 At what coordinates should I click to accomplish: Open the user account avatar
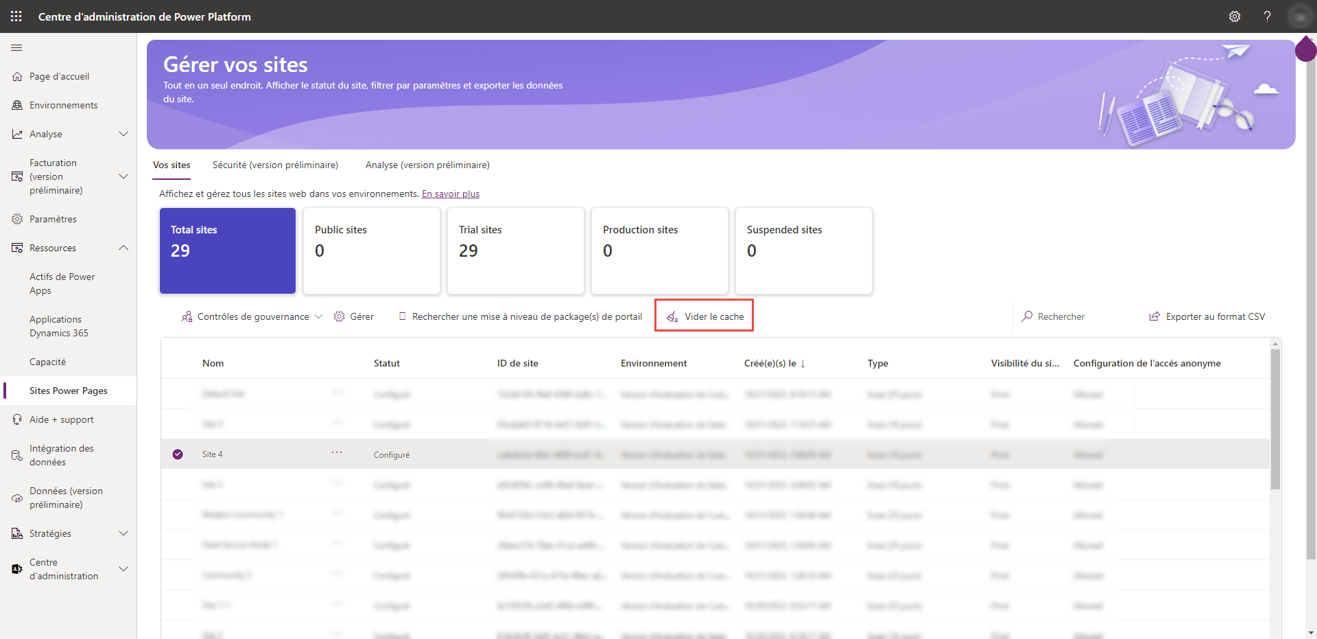coord(1300,16)
